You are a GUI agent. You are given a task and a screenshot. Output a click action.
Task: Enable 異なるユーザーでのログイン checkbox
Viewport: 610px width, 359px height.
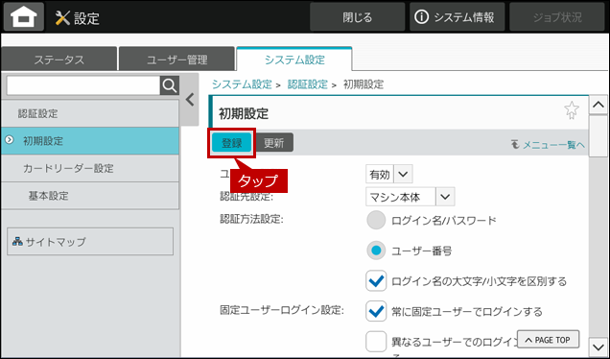376,342
